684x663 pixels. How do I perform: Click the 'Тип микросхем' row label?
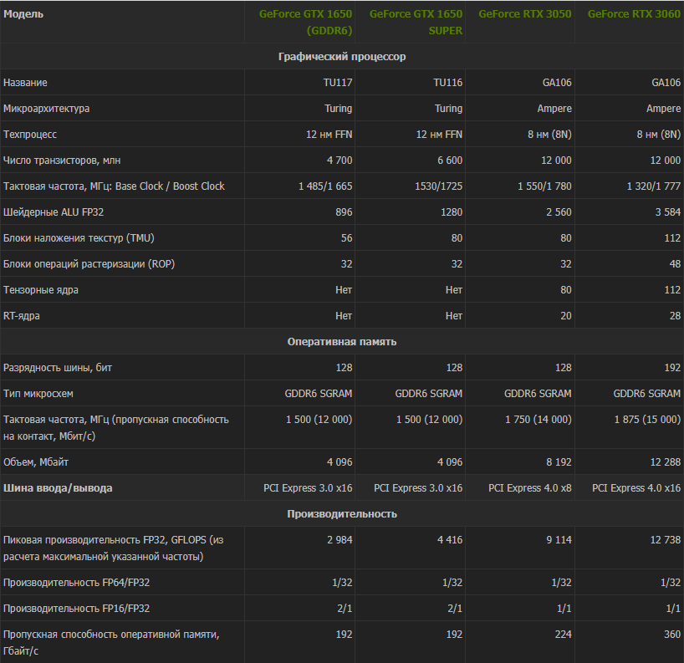point(38,394)
